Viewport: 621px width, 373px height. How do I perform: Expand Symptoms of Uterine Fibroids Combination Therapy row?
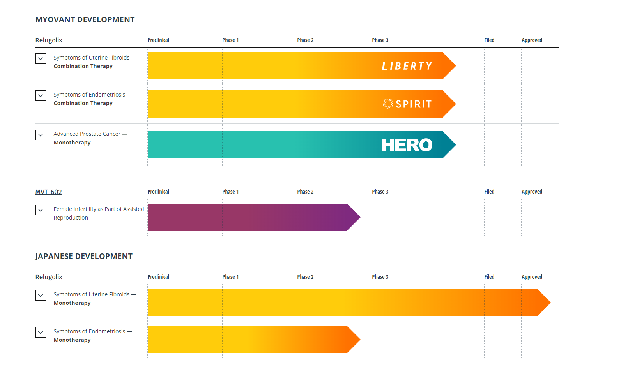41,59
